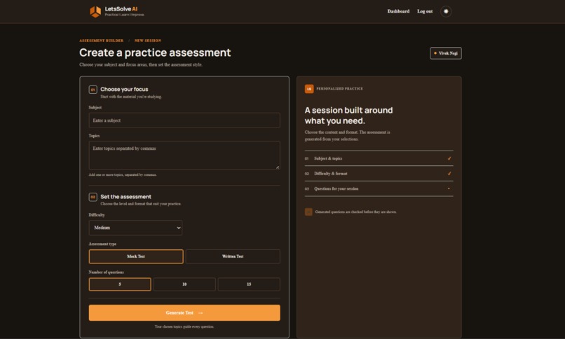The width and height of the screenshot is (565, 339).
Task: Click the Questions for your session row
Action: (379, 188)
